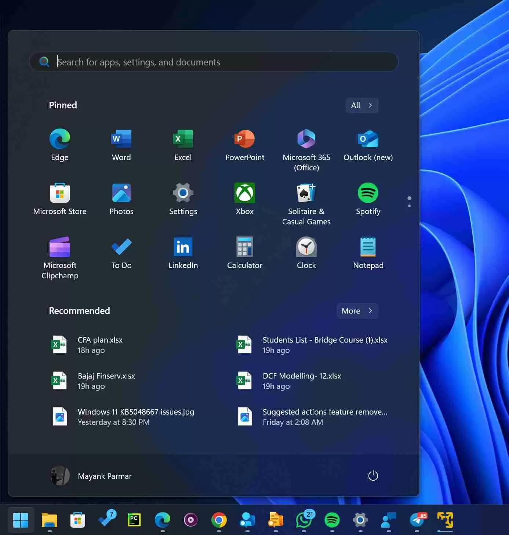The width and height of the screenshot is (509, 535).
Task: Open the CFA plan.xlsx recommended file
Action: coord(100,344)
